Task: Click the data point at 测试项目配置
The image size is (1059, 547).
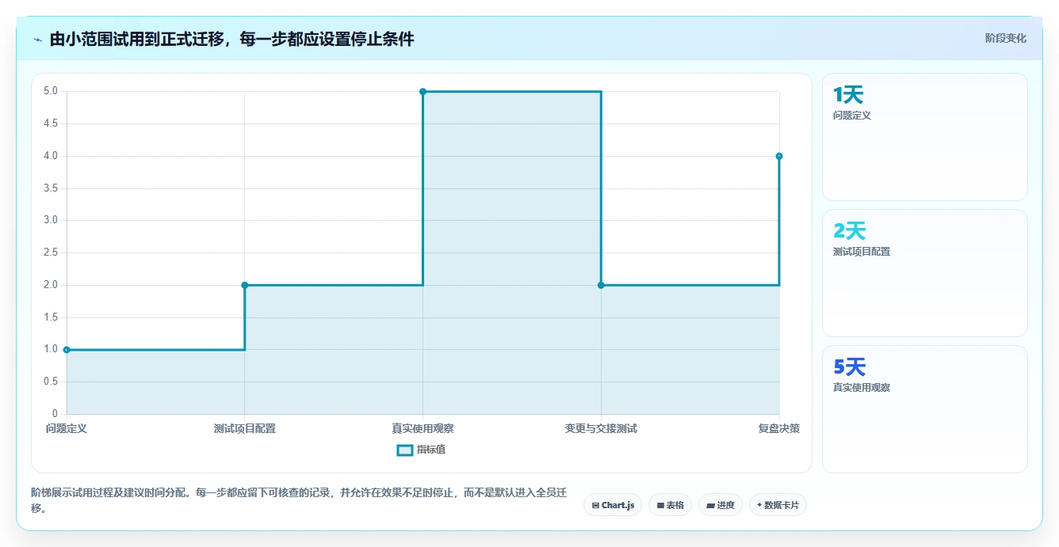Action: [245, 285]
